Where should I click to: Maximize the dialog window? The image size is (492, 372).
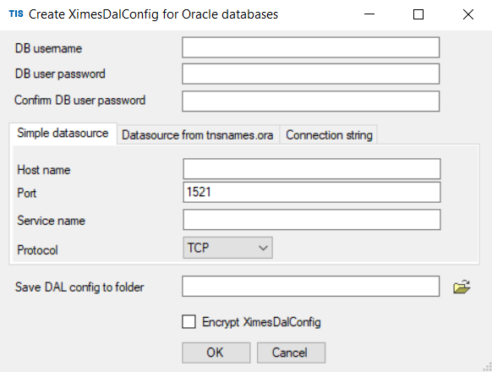click(418, 14)
